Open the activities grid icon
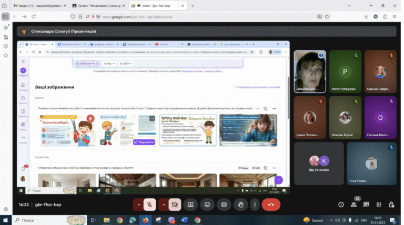The height and width of the screenshot is (225, 404). tap(379, 204)
